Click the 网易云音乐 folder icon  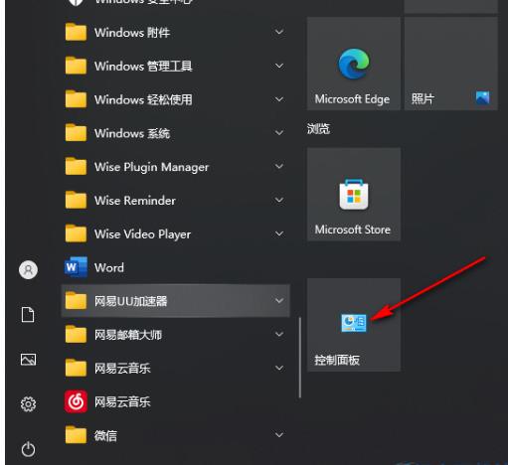(76, 368)
